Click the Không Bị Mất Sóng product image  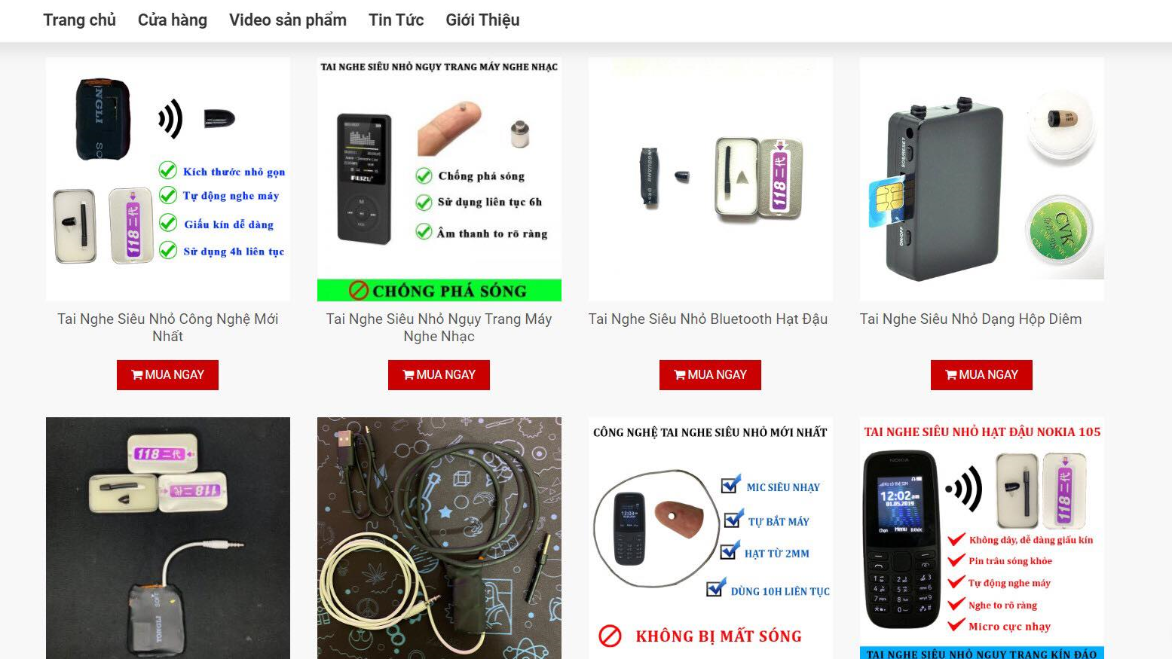click(711, 538)
